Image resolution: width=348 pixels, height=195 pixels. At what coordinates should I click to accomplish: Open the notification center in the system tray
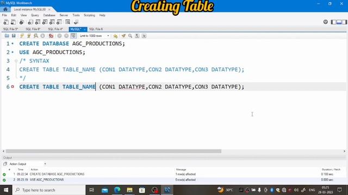339,190
